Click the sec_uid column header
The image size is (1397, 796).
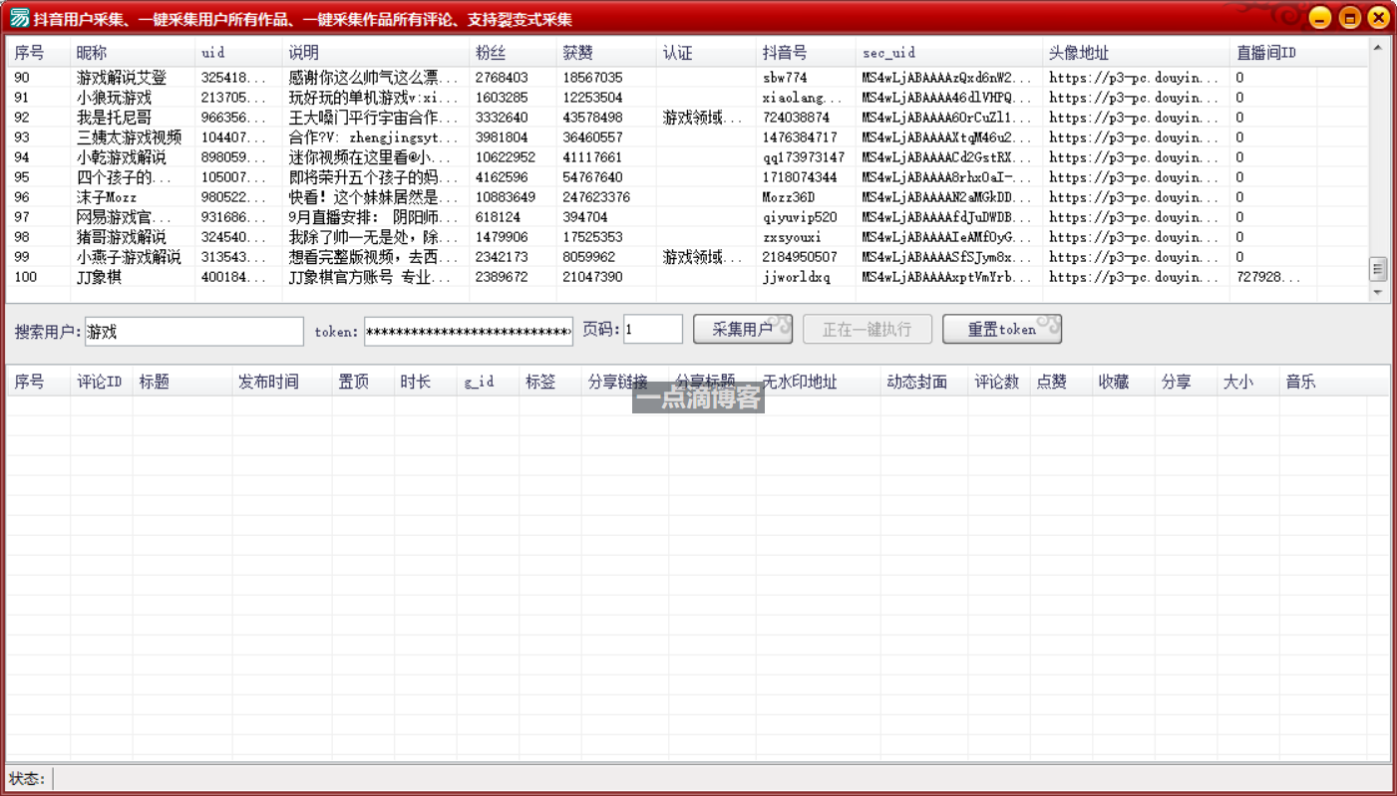tap(949, 53)
